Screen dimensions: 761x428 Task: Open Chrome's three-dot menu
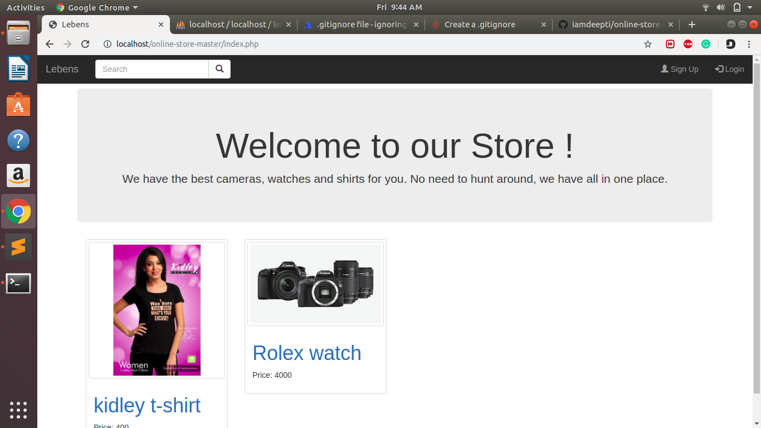coord(748,44)
